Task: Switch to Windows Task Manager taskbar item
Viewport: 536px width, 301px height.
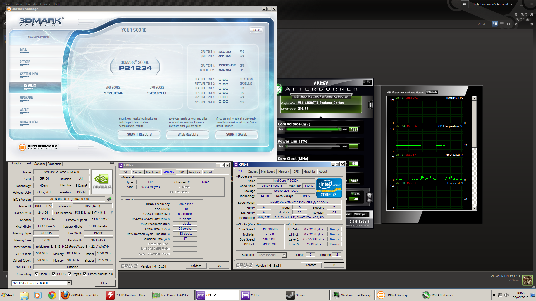Action: click(x=352, y=295)
